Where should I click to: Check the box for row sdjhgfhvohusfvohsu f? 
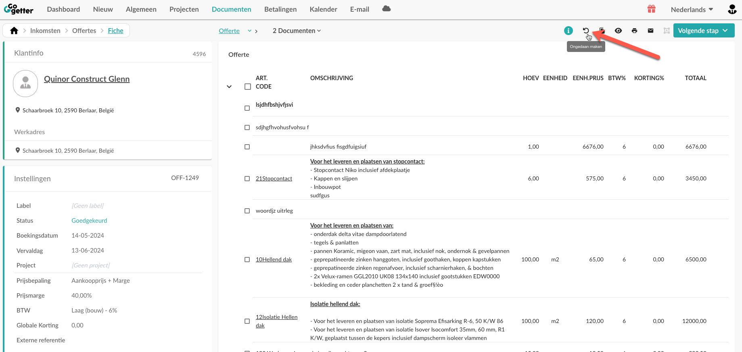click(247, 127)
